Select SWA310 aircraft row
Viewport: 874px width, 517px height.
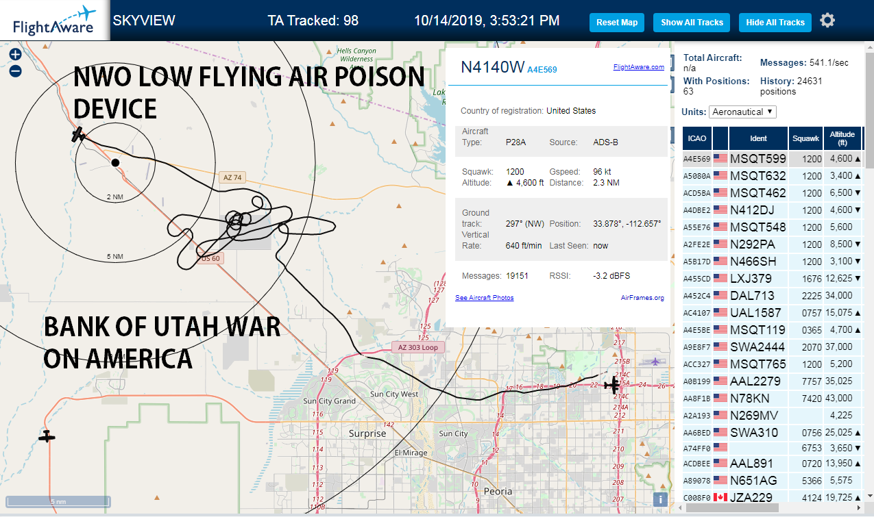[772, 433]
